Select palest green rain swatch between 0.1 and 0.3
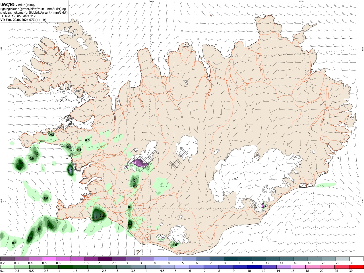Image resolution: width=364 pixels, height=273 pixels. tap(7, 267)
